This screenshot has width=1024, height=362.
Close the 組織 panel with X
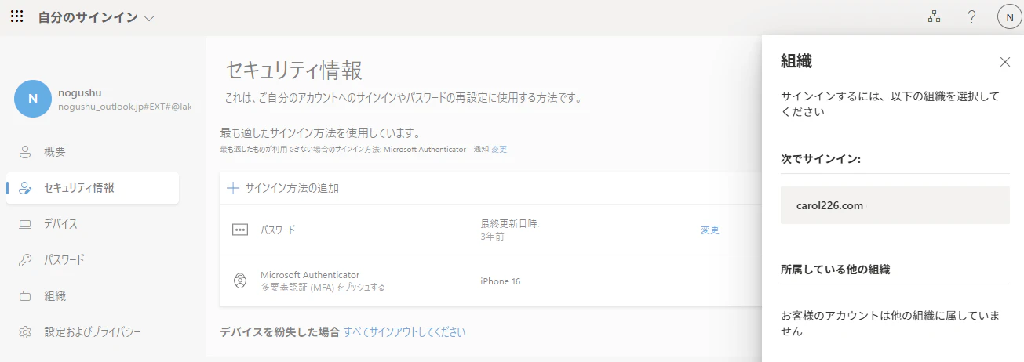pos(1005,62)
